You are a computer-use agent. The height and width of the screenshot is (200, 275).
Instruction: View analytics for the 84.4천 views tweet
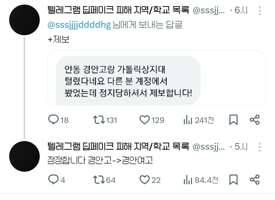point(188,180)
